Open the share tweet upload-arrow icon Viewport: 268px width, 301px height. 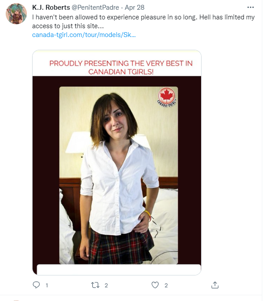point(215,285)
